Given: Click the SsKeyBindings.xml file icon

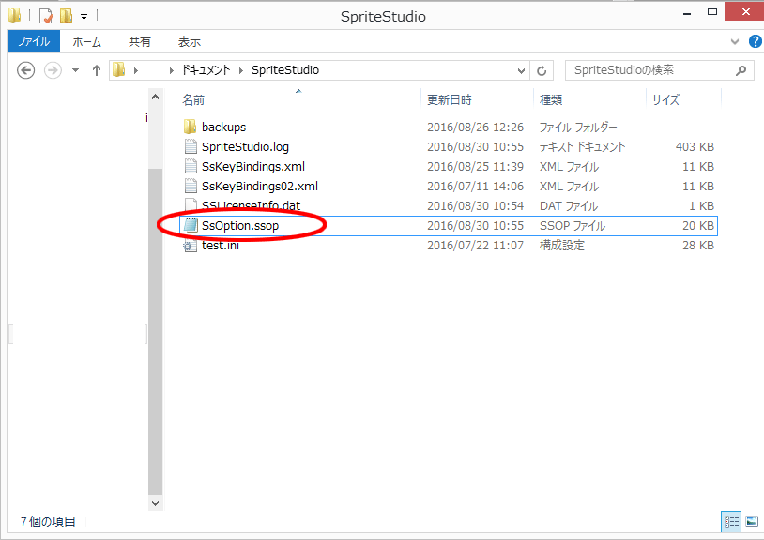Looking at the screenshot, I should coord(191,166).
